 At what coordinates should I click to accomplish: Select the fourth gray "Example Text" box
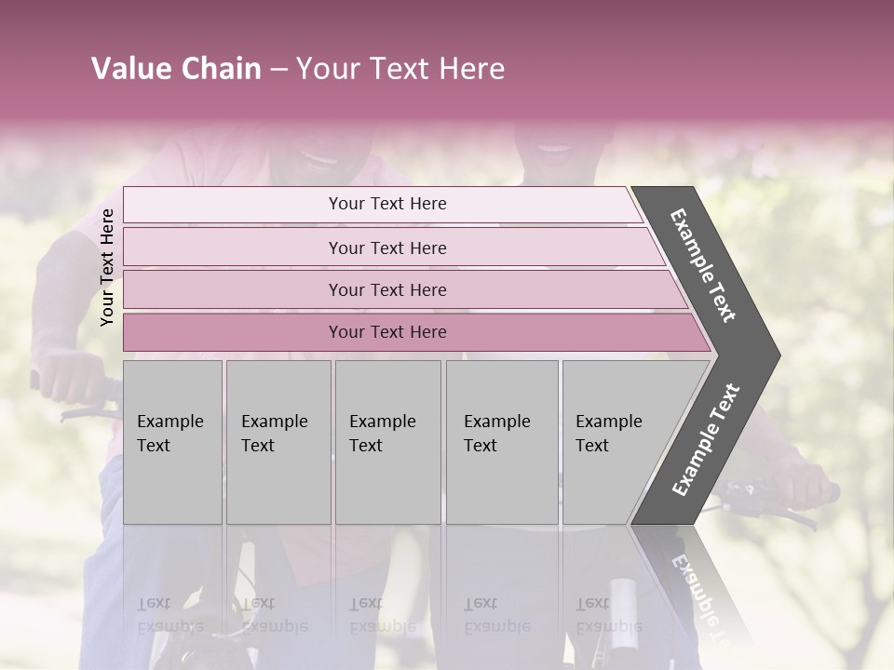[x=501, y=441]
